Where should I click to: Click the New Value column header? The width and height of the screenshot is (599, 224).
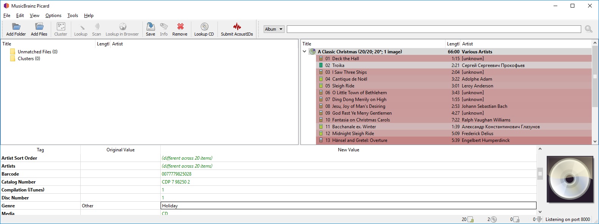[349, 150]
